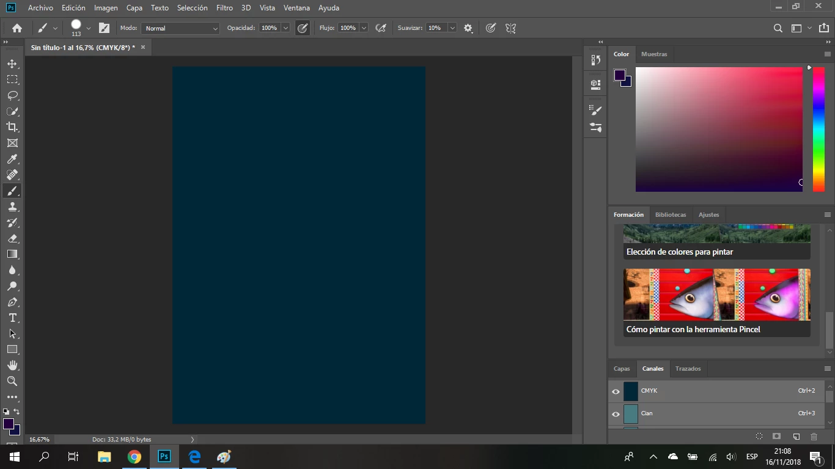This screenshot has width=835, height=469.
Task: Hide the Cian channel
Action: tap(616, 414)
